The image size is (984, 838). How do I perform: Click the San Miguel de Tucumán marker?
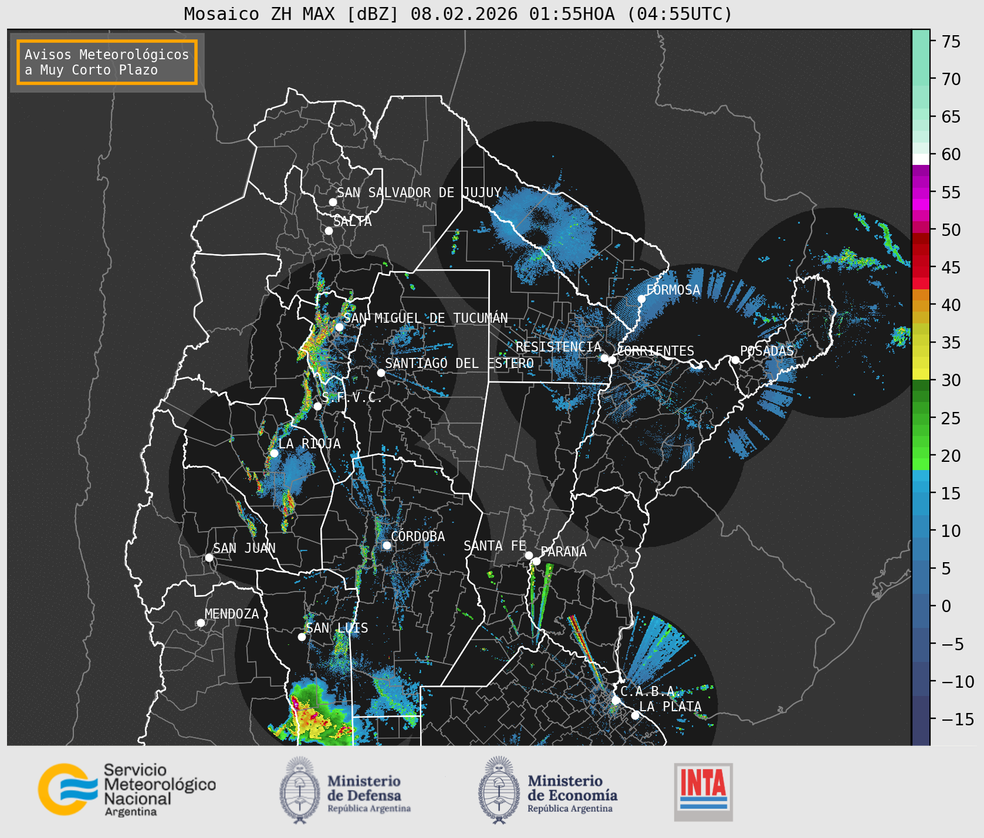339,327
